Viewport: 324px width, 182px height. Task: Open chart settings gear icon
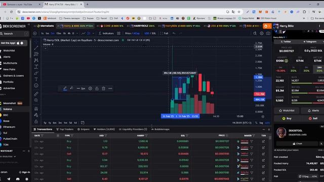coord(262,33)
